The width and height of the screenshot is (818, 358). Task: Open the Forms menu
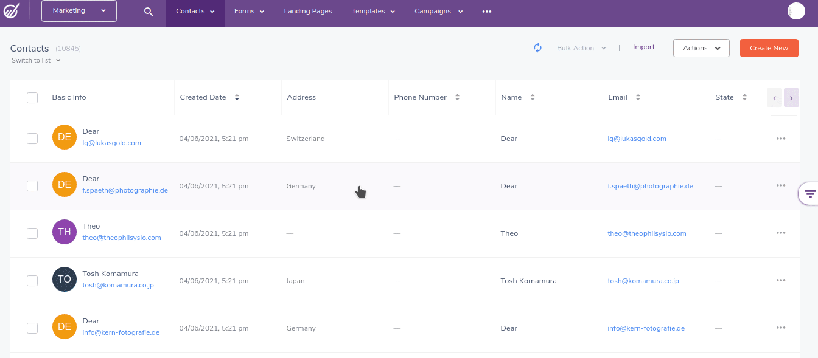pyautogui.click(x=249, y=12)
